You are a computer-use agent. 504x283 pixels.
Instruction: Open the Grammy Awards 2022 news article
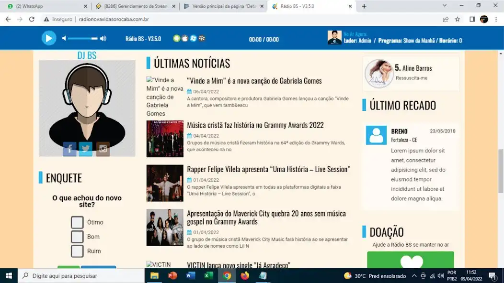(257, 125)
